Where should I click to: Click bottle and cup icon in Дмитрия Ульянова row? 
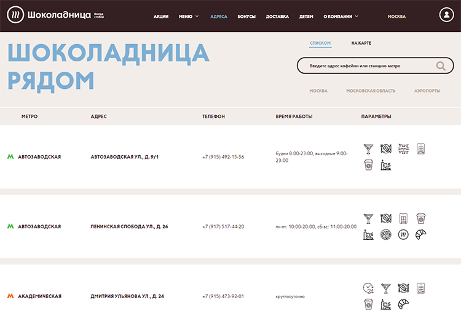click(386, 304)
